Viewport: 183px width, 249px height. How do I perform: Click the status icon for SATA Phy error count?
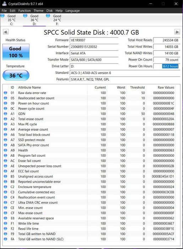point(5,145)
